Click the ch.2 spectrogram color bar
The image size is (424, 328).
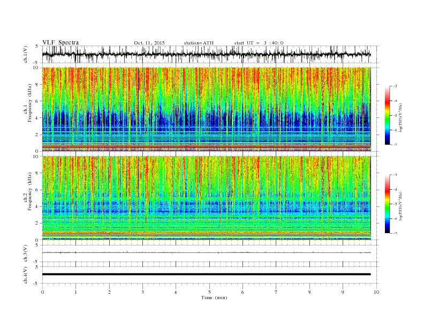388,204
